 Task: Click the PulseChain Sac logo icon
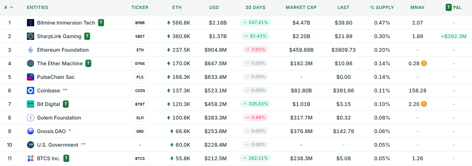pos(30,77)
